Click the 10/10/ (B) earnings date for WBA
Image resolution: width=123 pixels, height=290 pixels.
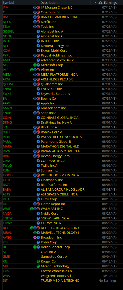109,276
